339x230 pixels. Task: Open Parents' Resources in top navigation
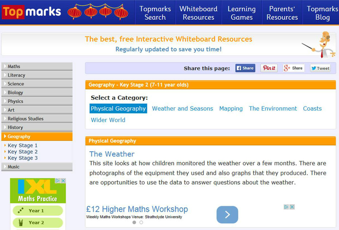click(282, 13)
